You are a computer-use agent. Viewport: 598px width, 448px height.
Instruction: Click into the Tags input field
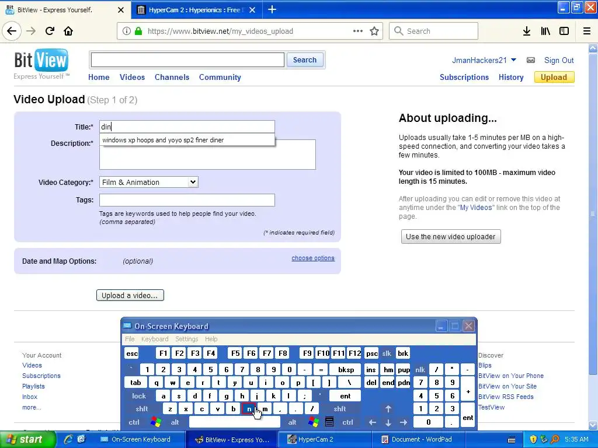187,200
